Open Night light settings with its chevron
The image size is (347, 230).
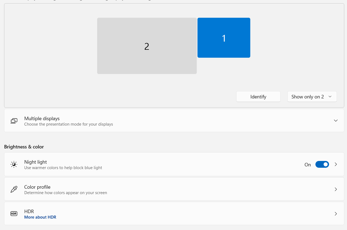[336, 164]
